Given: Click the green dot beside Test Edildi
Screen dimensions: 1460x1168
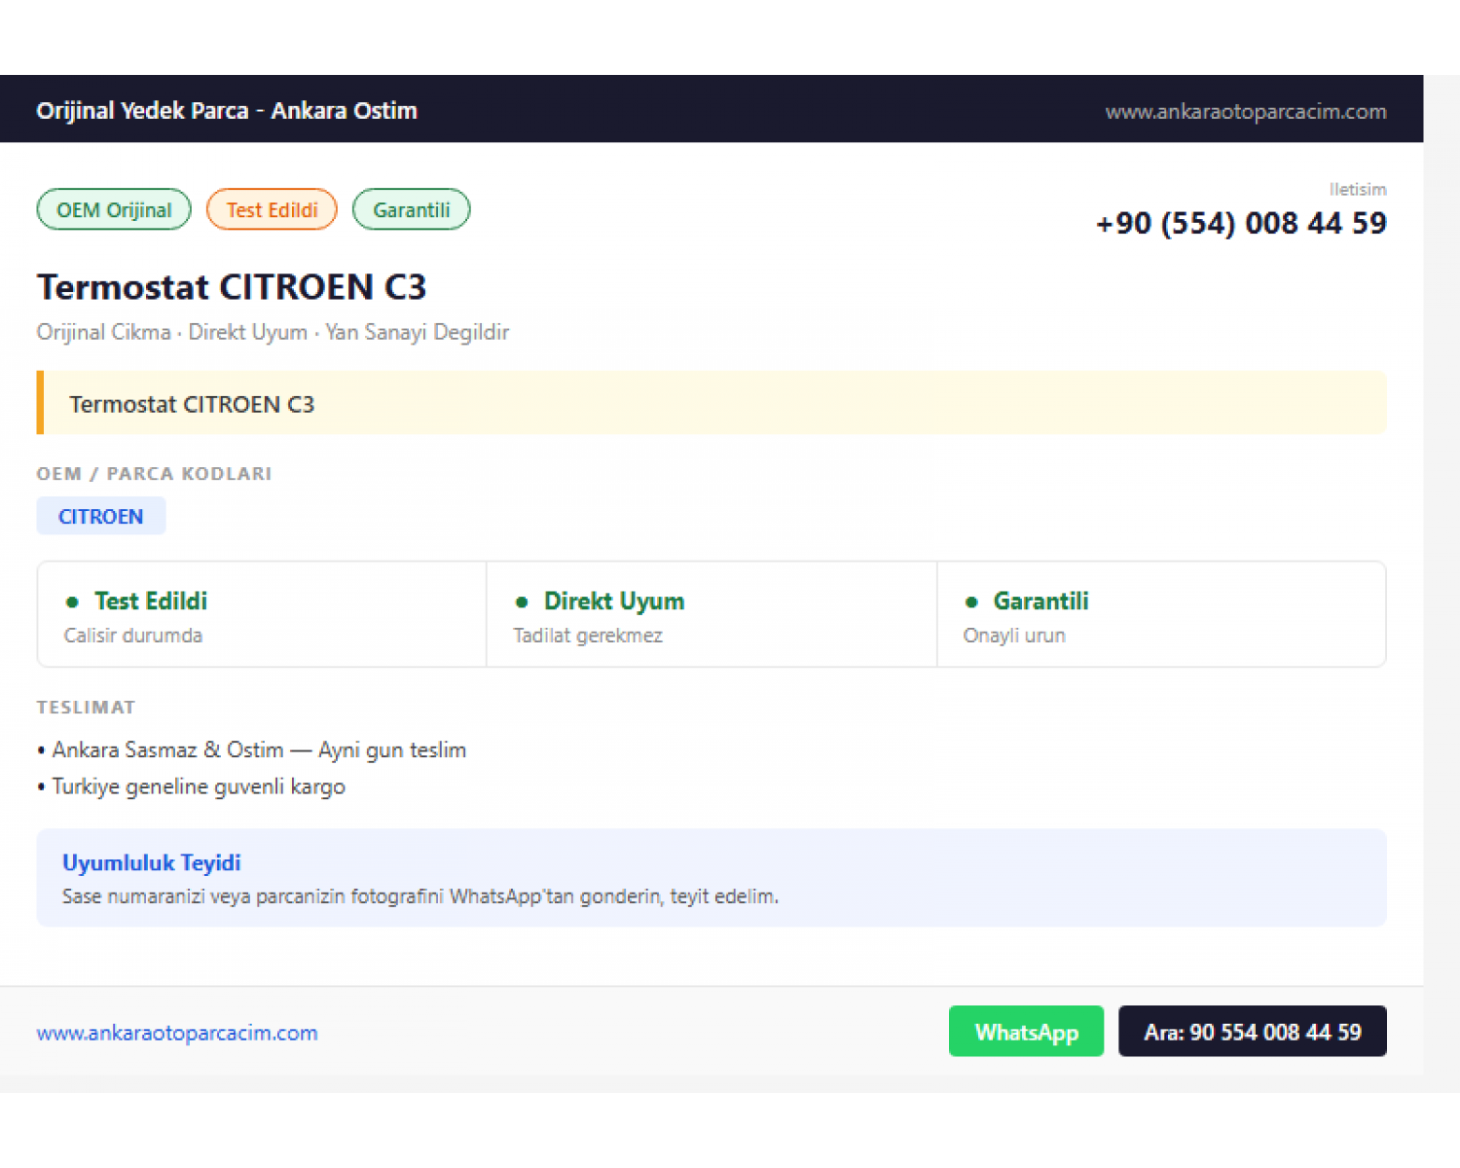Looking at the screenshot, I should (x=71, y=602).
